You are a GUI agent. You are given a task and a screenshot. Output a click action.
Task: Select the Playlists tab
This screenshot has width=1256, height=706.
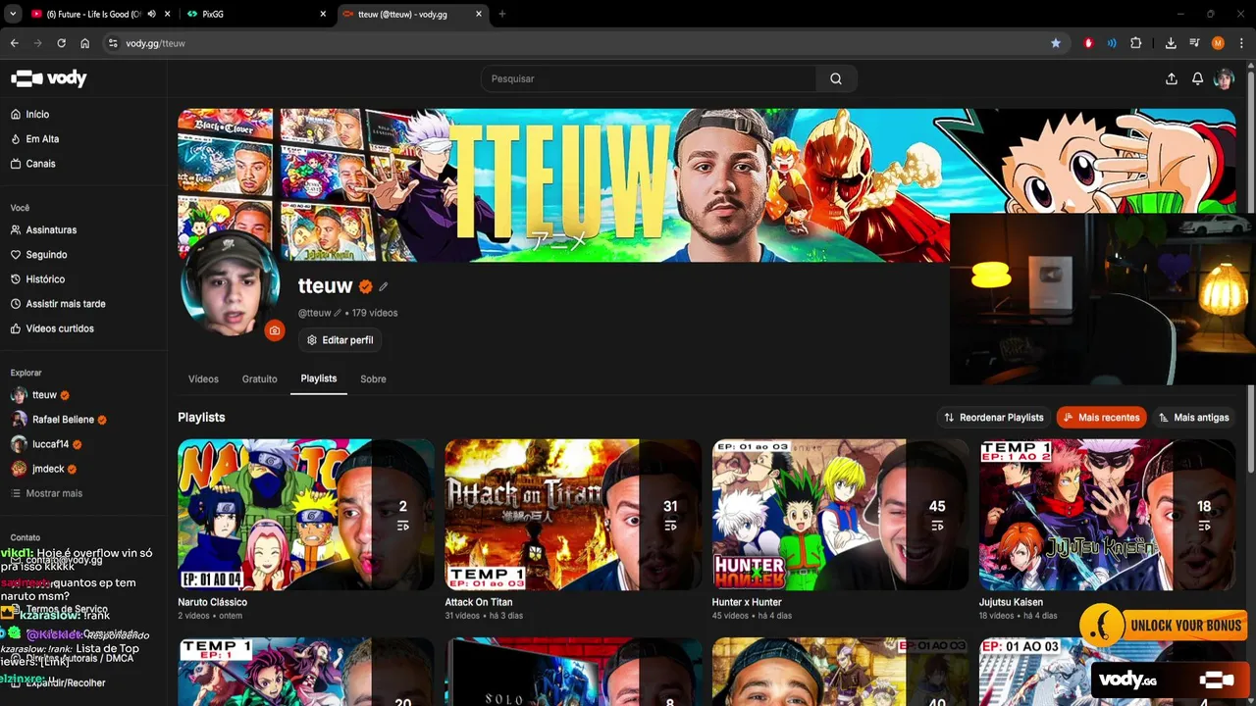click(x=319, y=378)
